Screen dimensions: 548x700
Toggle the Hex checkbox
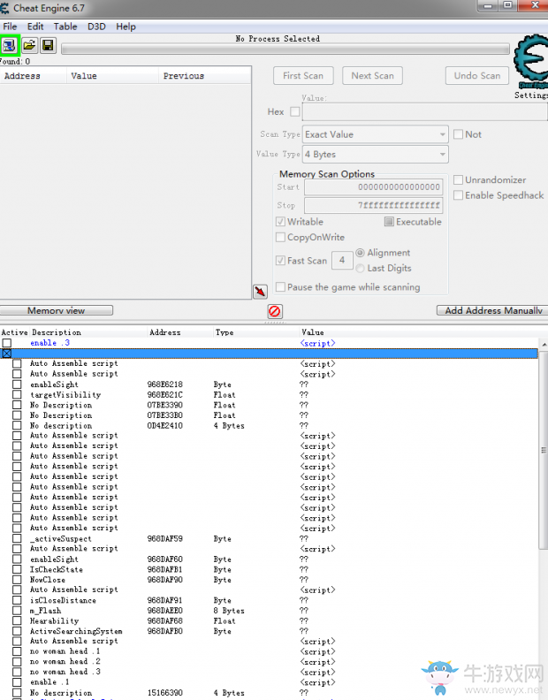tap(294, 111)
